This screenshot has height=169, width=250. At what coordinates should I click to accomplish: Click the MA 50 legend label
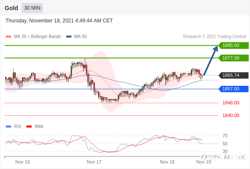tap(81, 37)
